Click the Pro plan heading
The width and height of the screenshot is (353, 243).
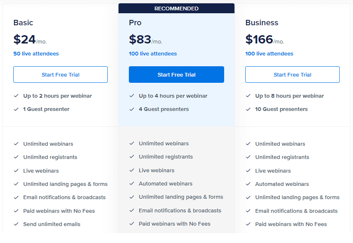point(135,22)
